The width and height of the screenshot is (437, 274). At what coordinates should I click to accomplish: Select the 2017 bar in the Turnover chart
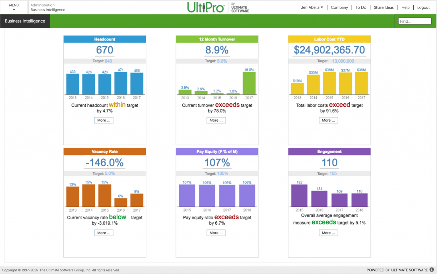pyautogui.click(x=249, y=83)
